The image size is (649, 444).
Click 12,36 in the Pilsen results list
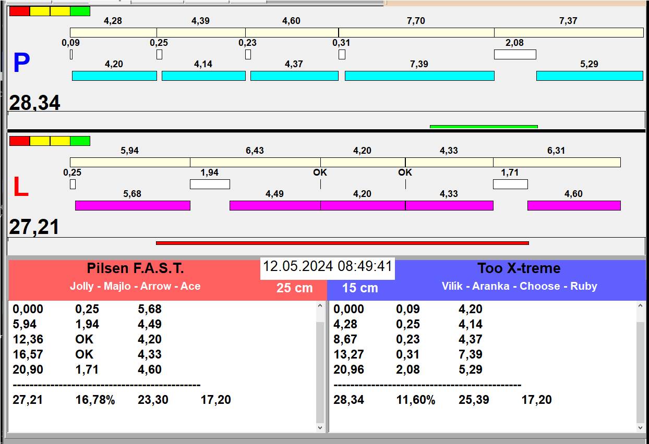28,339
